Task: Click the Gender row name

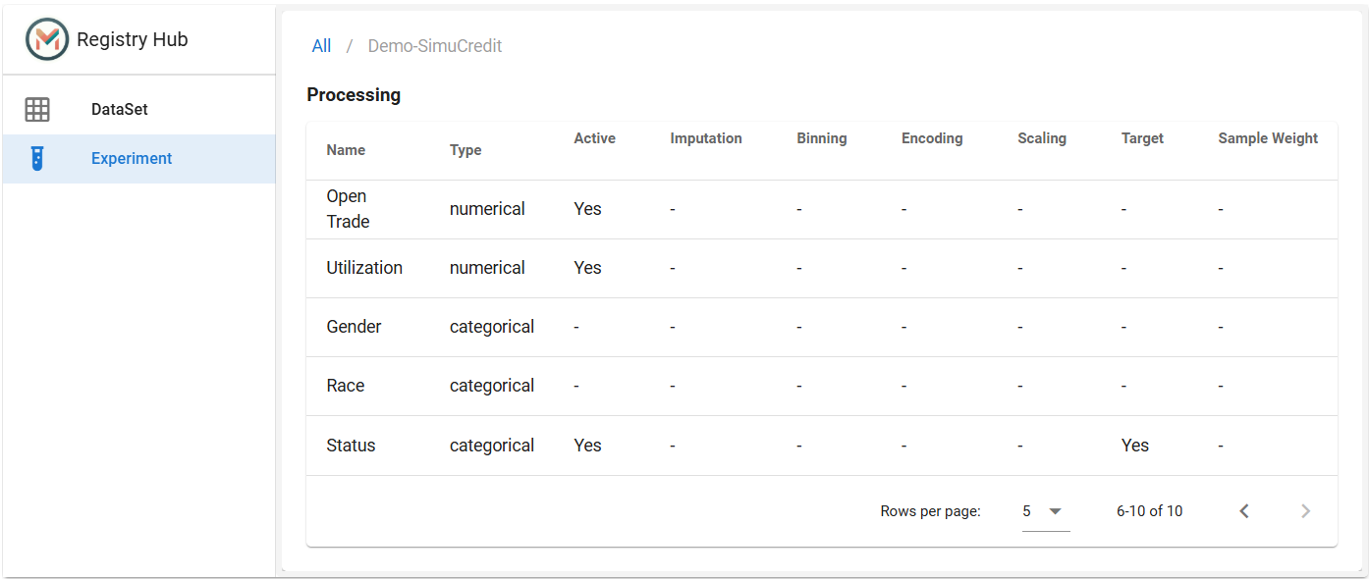Action: click(354, 327)
